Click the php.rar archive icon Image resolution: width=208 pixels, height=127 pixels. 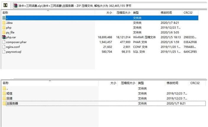pyautogui.click(x=4, y=37)
